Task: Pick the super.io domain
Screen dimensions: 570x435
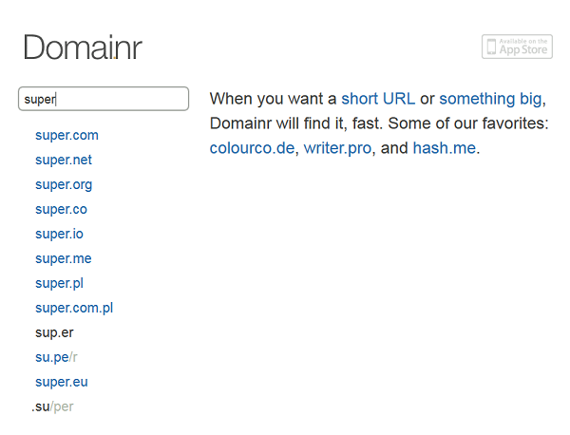Action: [x=59, y=234]
